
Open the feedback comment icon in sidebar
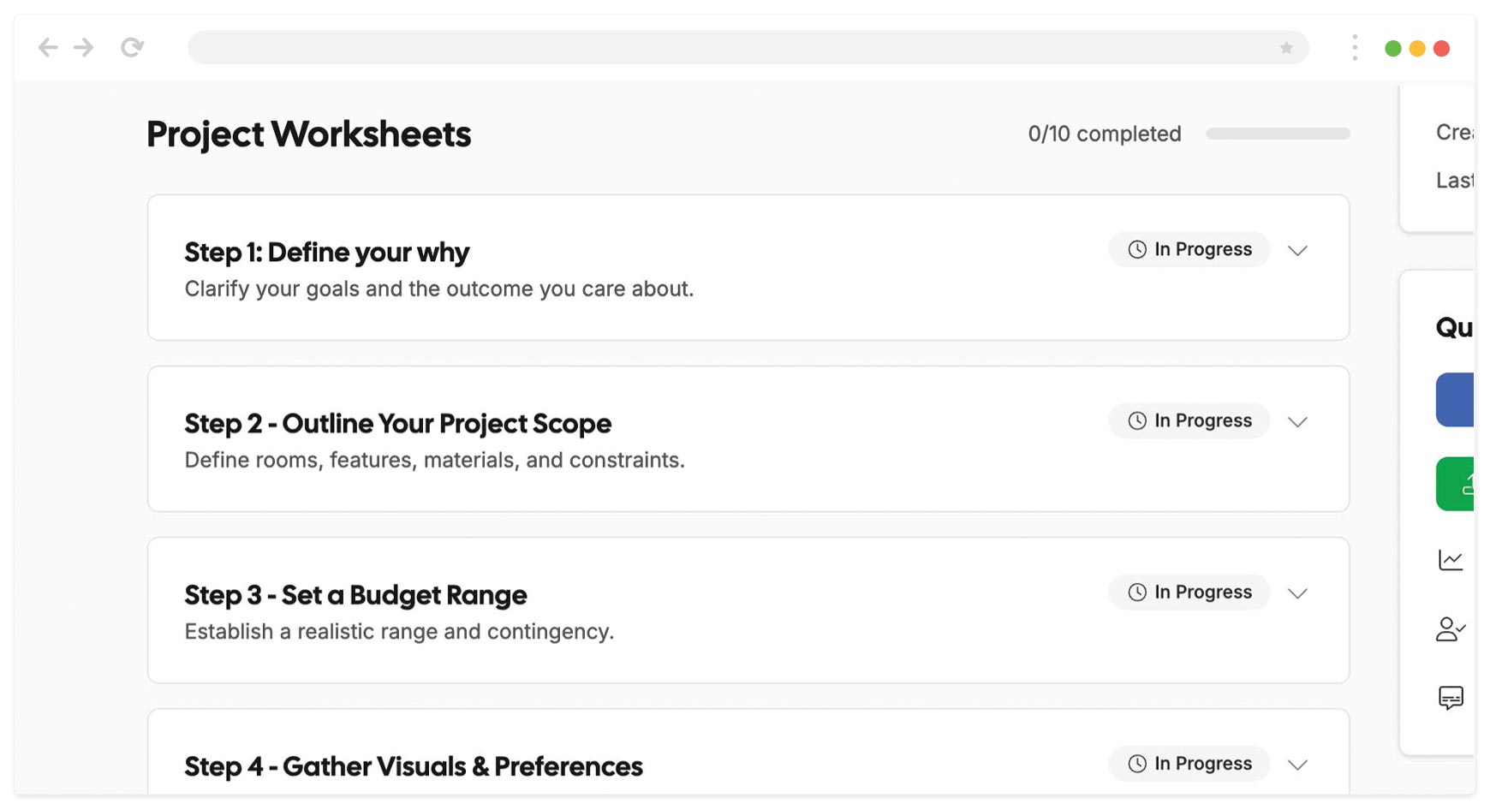pyautogui.click(x=1451, y=697)
